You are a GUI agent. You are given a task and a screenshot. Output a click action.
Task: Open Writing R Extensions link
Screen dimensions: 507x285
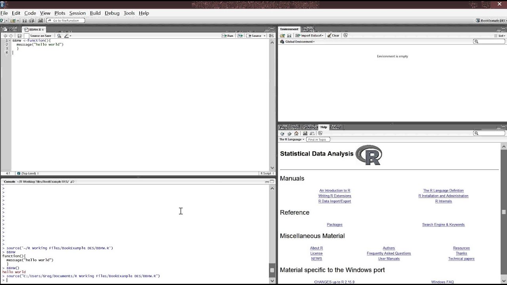coord(335,196)
